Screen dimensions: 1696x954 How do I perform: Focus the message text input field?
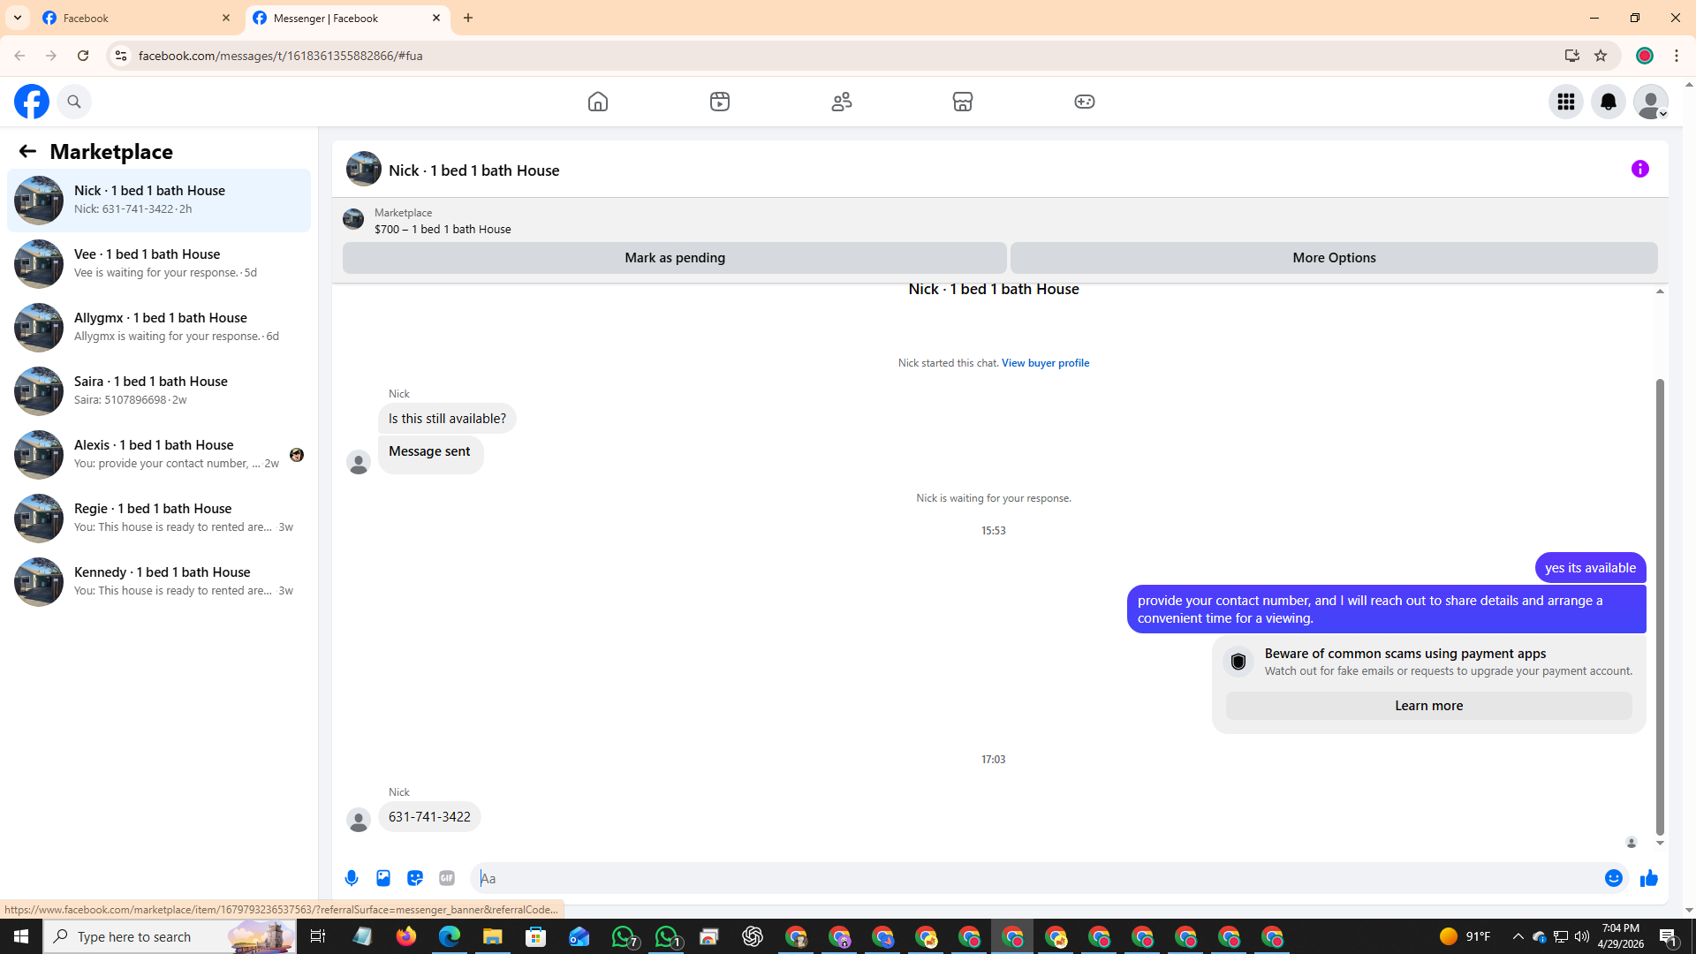(x=1033, y=878)
